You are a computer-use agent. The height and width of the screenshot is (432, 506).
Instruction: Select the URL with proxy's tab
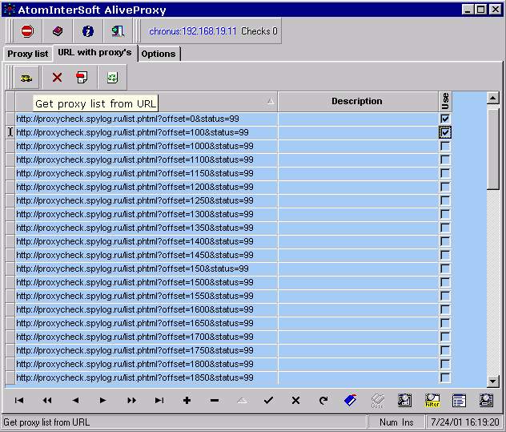point(94,52)
